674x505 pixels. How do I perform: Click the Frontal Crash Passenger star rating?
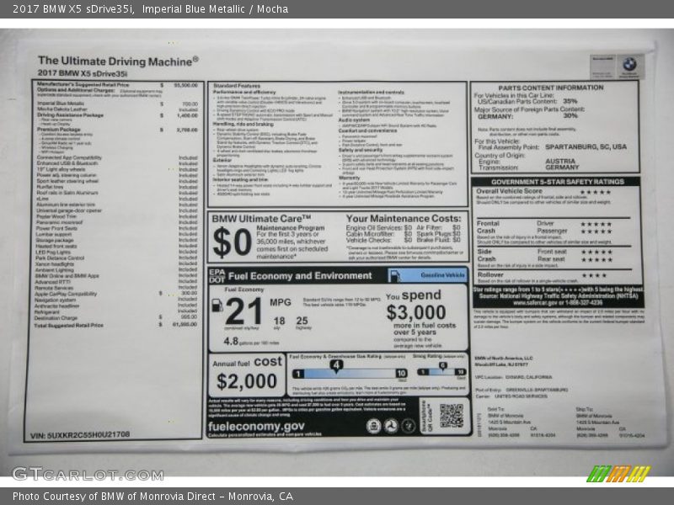596,232
